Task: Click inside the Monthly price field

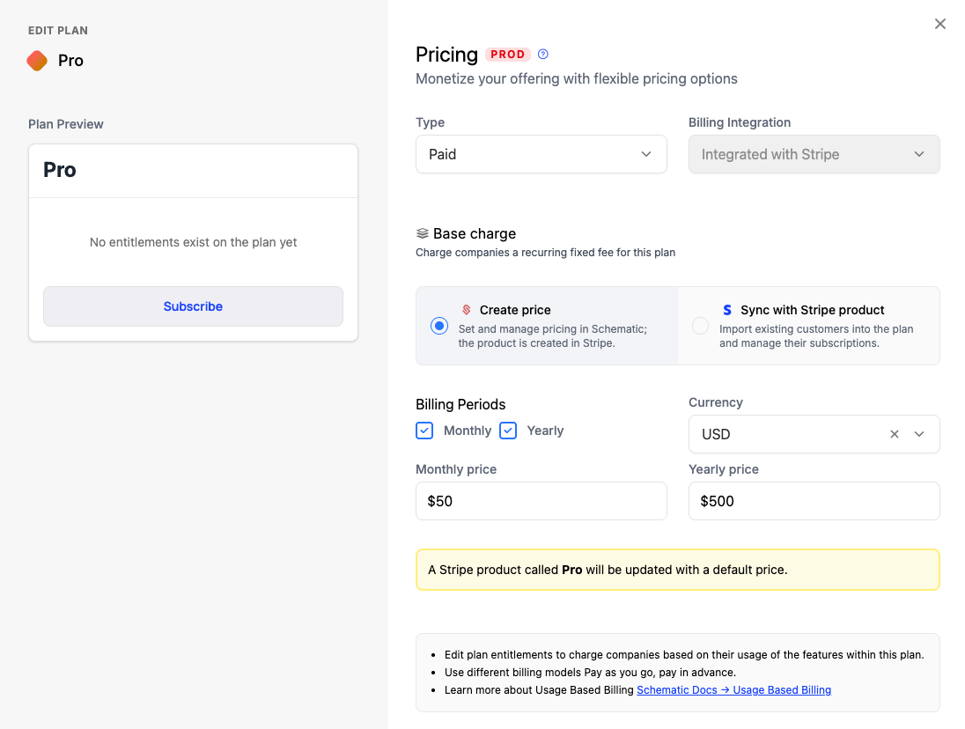Action: pyautogui.click(x=541, y=500)
